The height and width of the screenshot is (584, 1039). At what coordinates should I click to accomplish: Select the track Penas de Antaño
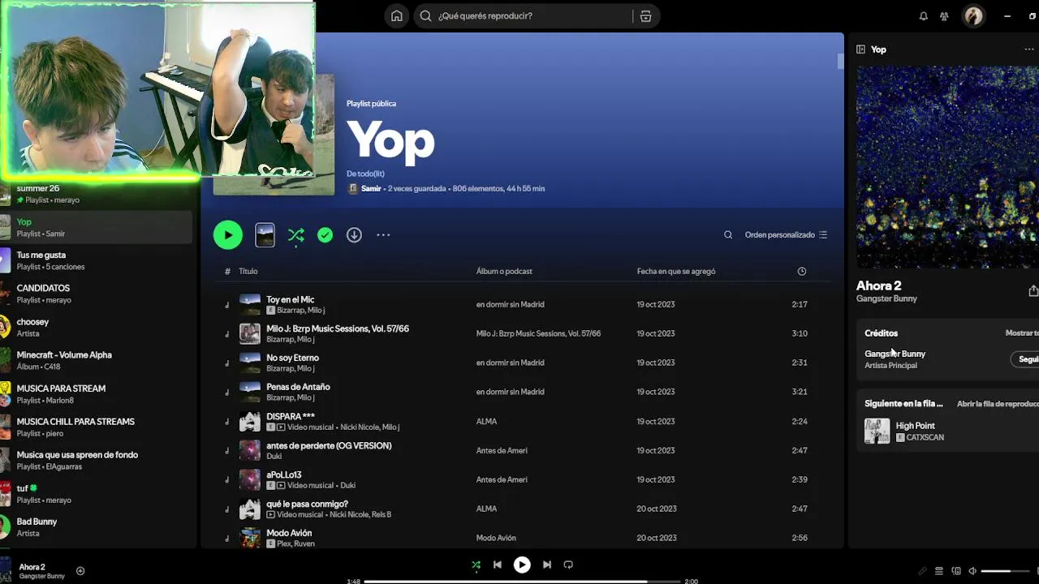click(298, 387)
